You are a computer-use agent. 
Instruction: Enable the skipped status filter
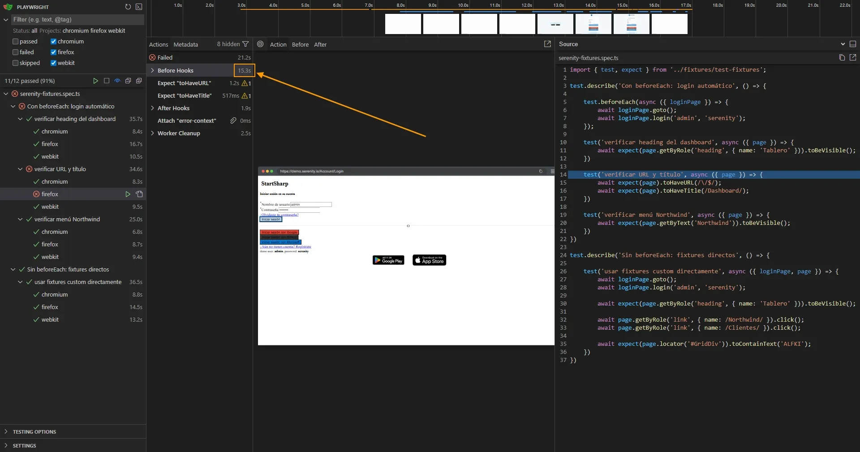(15, 63)
